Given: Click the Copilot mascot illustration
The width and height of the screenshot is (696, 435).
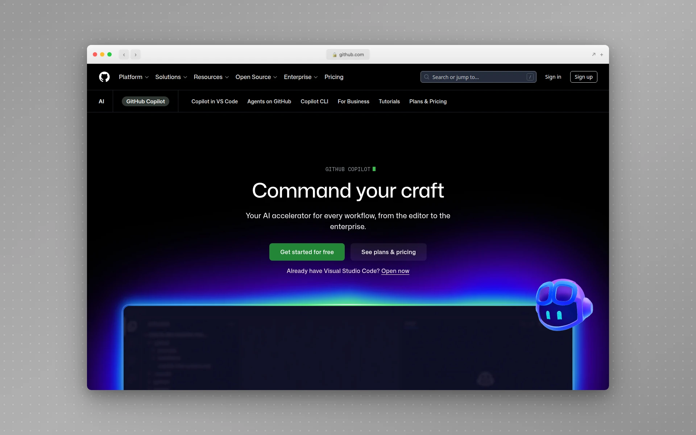Looking at the screenshot, I should pyautogui.click(x=563, y=304).
